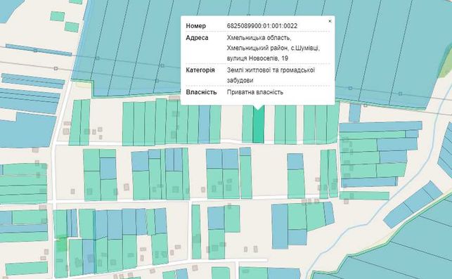Click the Власність field label
Viewport: 452px width, 279px height.
coord(201,92)
